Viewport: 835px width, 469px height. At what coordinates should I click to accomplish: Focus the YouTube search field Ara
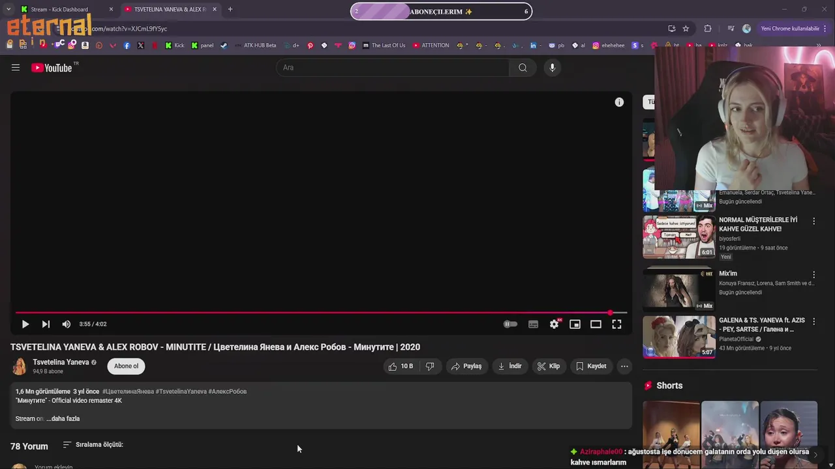tap(393, 68)
